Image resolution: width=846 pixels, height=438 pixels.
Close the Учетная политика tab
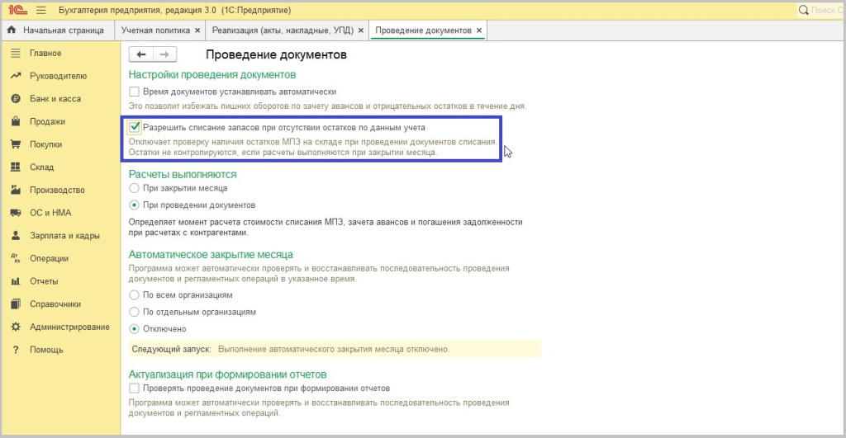pyautogui.click(x=197, y=31)
